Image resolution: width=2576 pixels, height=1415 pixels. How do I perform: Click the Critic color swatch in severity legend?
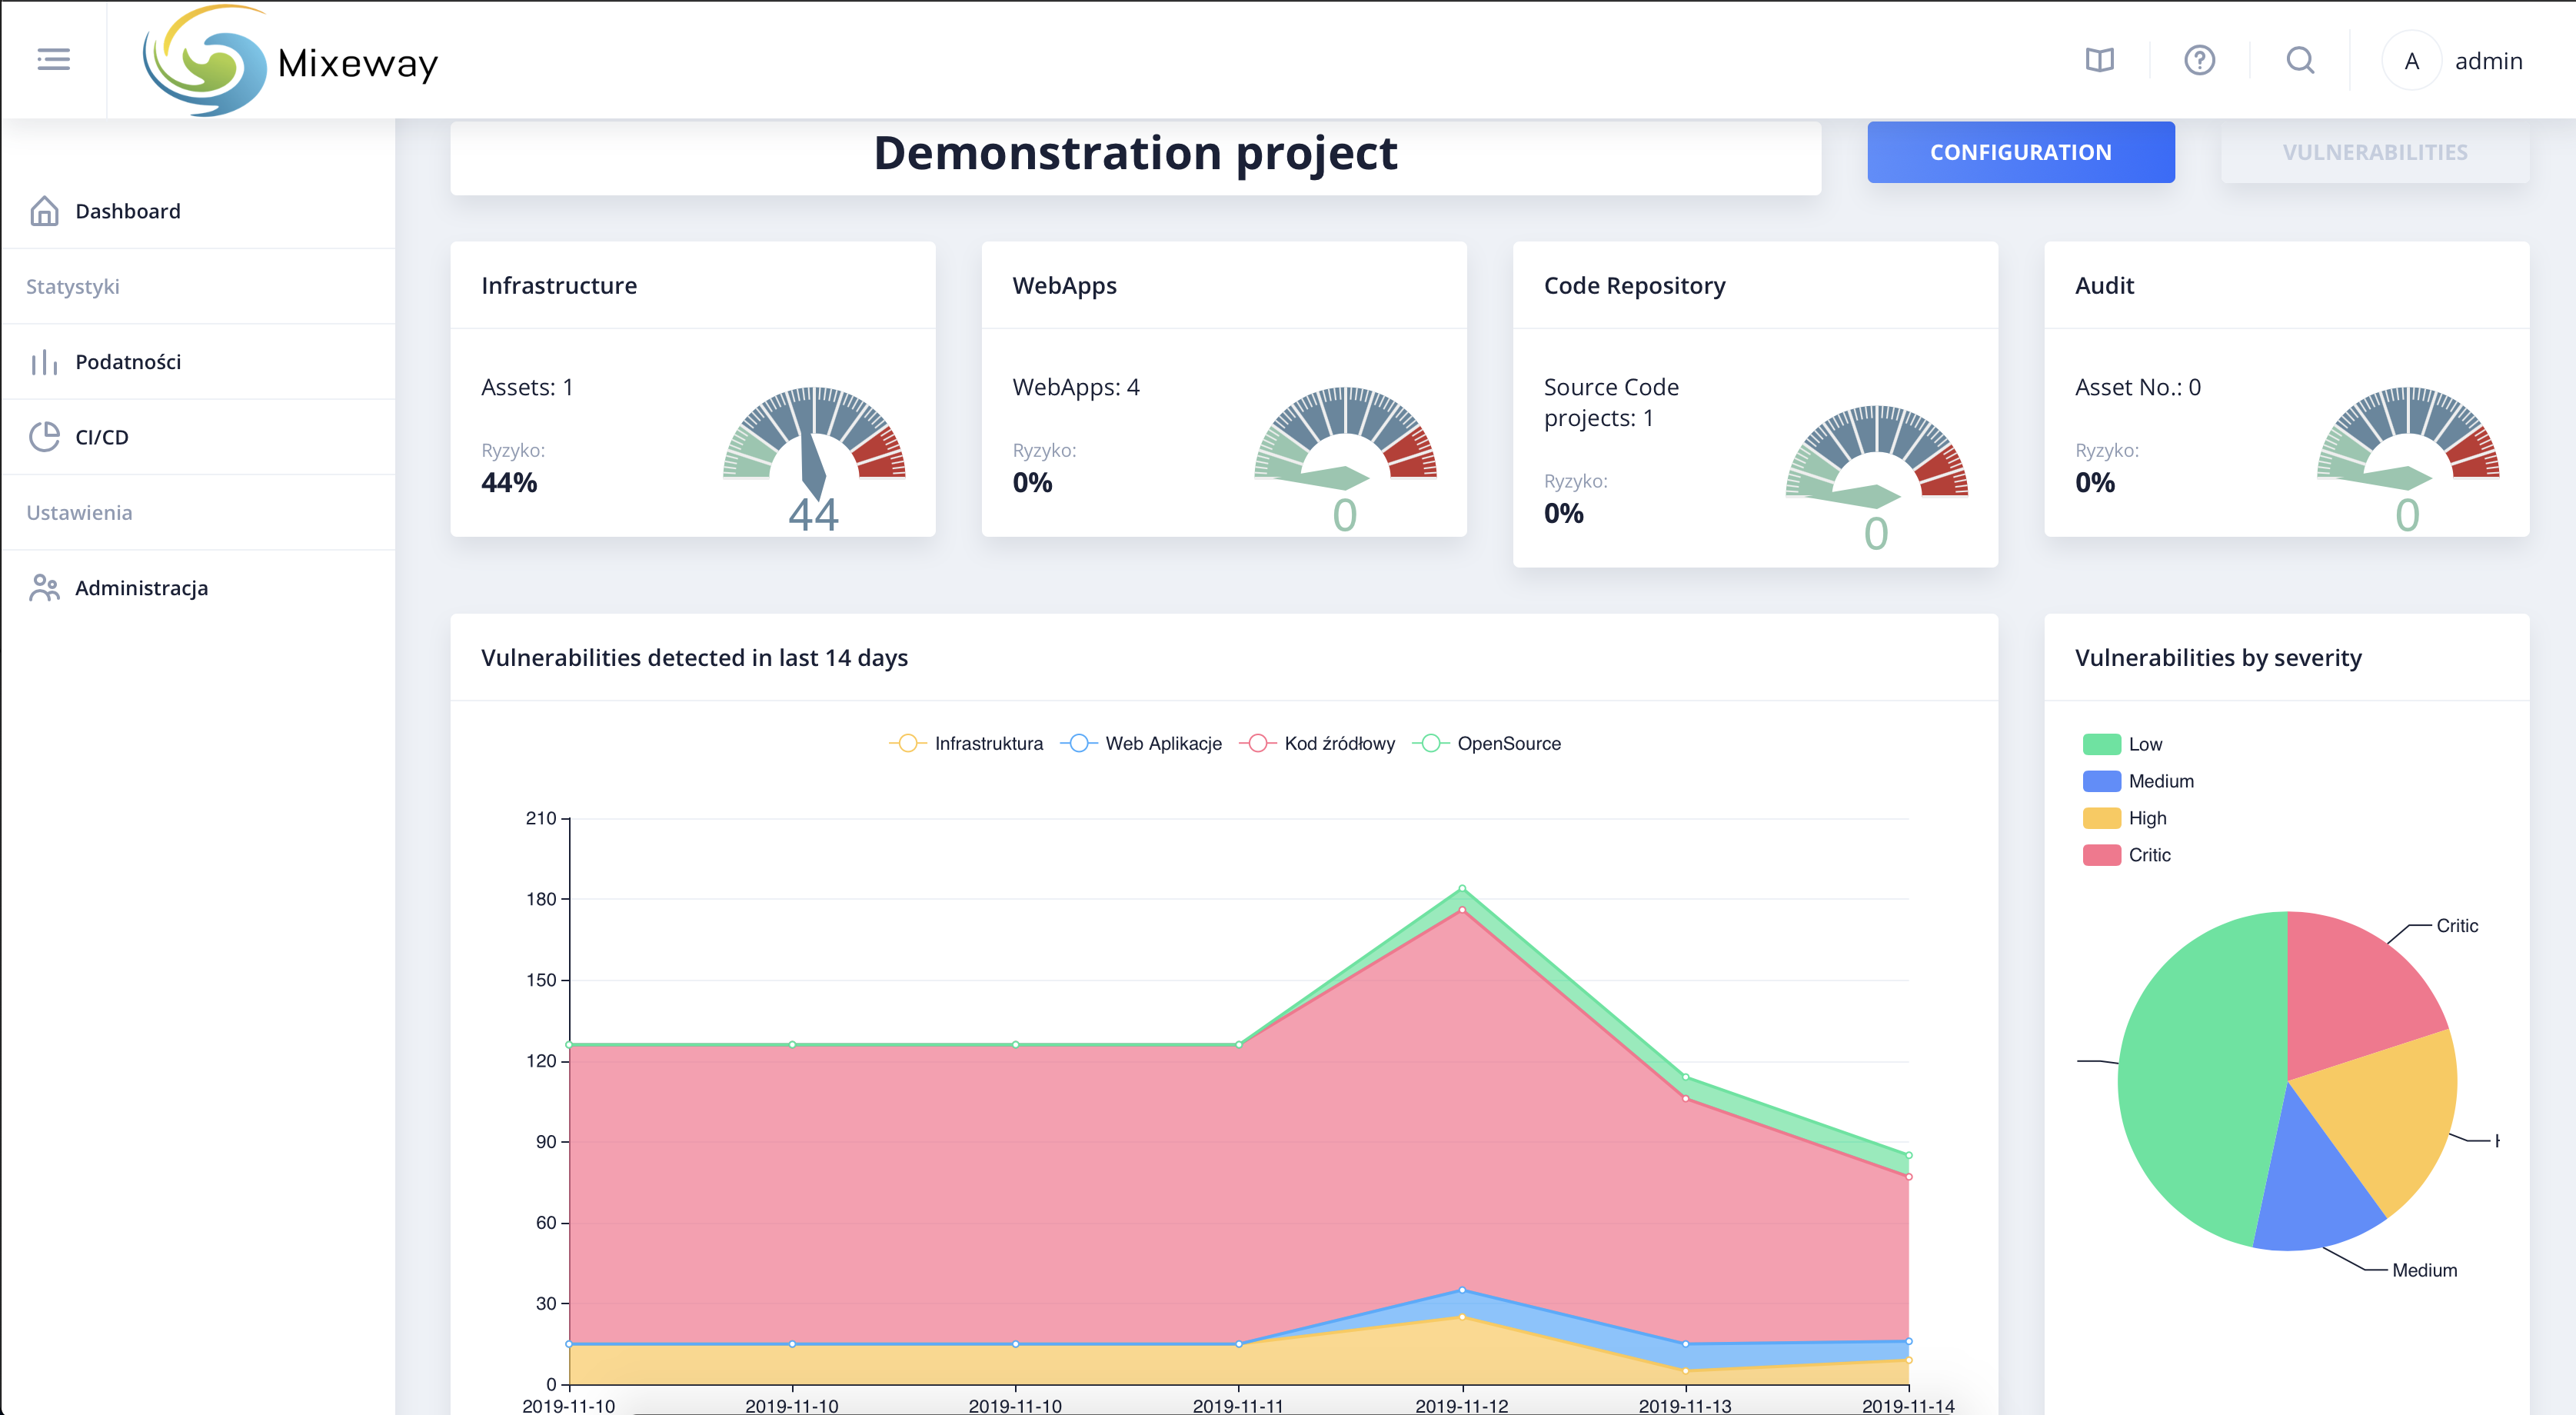pyautogui.click(x=2101, y=855)
